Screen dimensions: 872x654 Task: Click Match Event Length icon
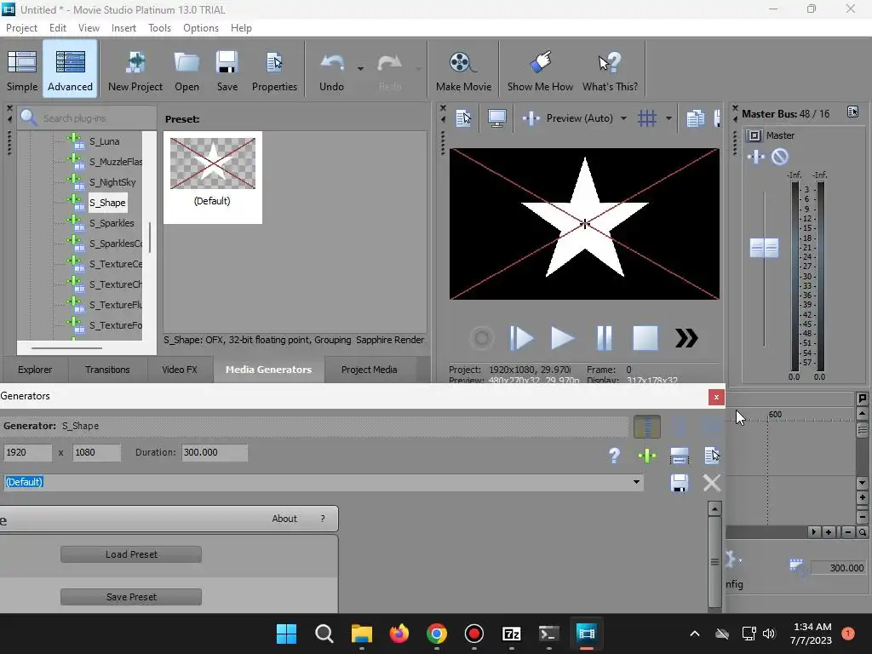(680, 456)
